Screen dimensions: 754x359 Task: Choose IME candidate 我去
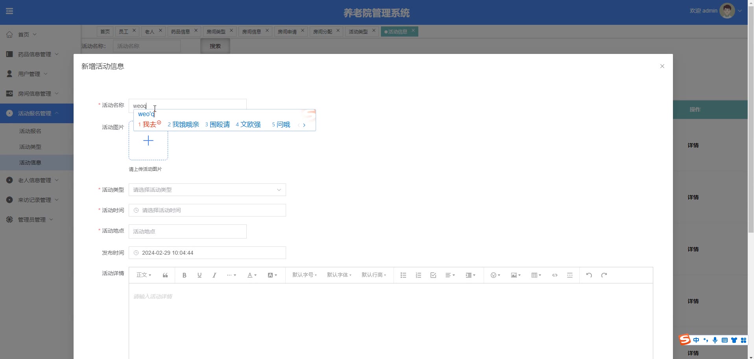149,124
